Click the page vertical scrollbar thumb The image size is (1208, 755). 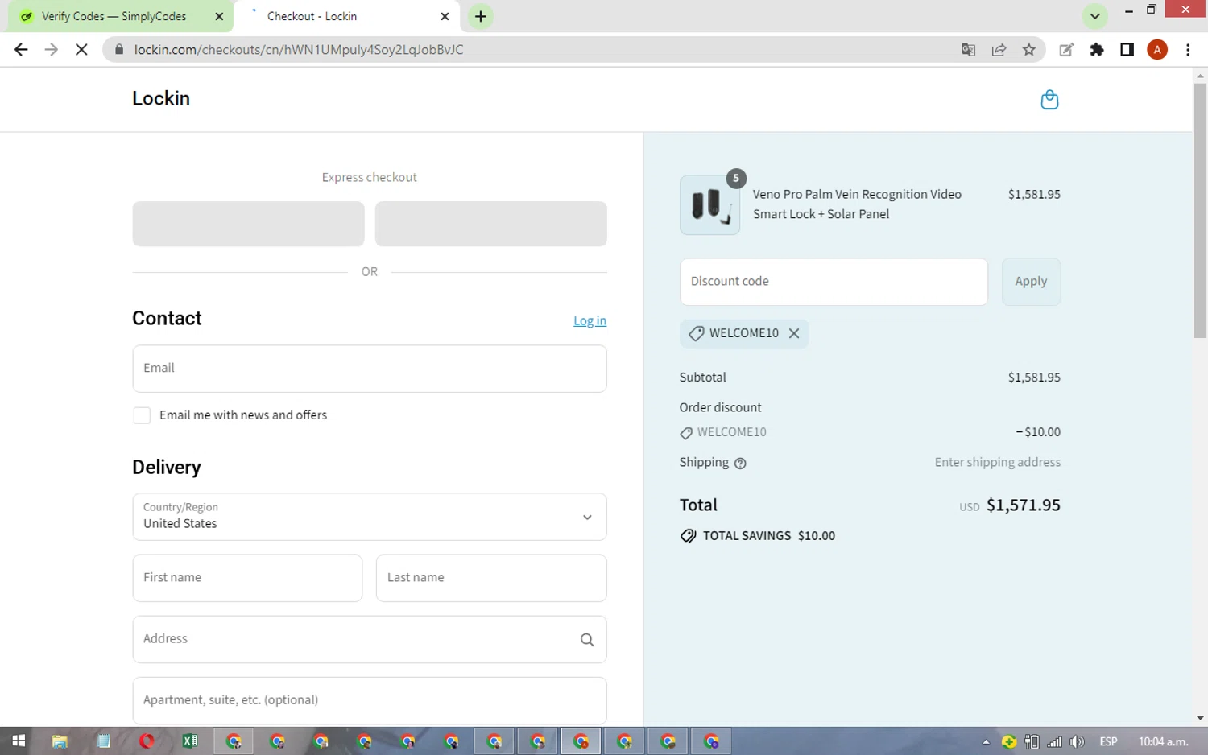click(x=1200, y=209)
